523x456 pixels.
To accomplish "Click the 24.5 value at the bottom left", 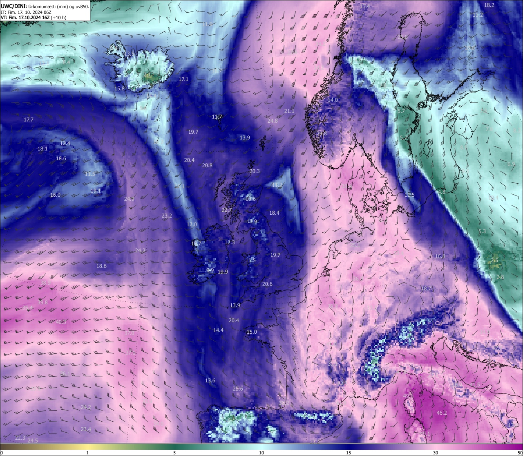I will (33, 440).
